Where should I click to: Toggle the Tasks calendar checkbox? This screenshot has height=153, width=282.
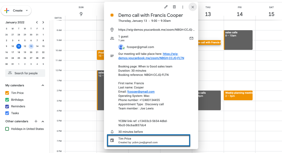pyautogui.click(x=7, y=113)
